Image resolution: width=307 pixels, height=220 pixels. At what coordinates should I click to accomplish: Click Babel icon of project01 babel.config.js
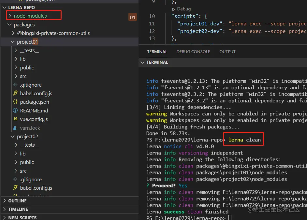tap(15, 93)
